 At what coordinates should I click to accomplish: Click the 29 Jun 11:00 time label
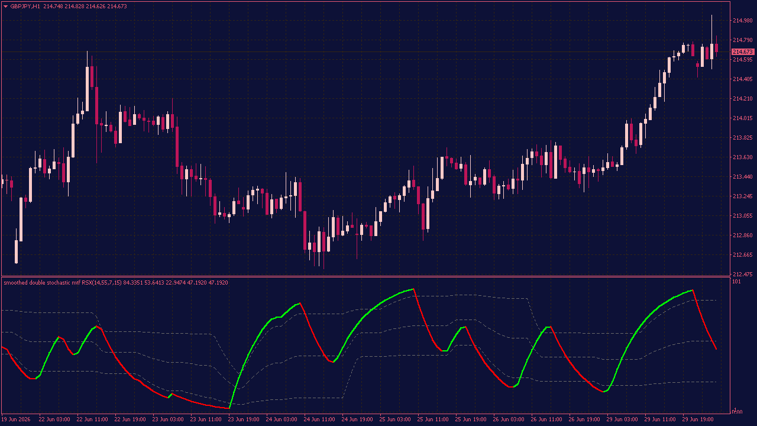[x=660, y=419]
